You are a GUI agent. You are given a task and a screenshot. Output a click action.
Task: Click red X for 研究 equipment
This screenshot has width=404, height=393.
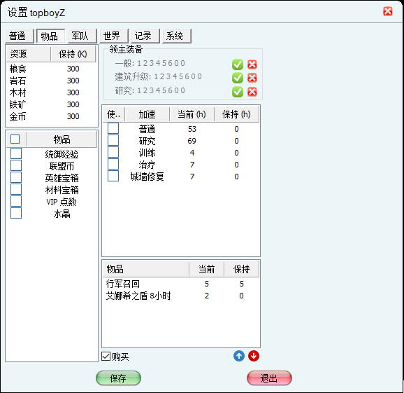[252, 92]
